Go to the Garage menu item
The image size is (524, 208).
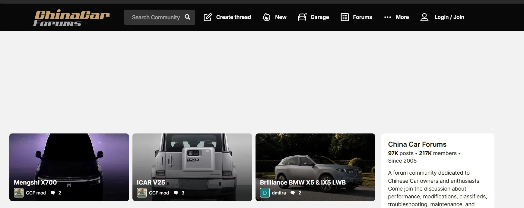313,17
